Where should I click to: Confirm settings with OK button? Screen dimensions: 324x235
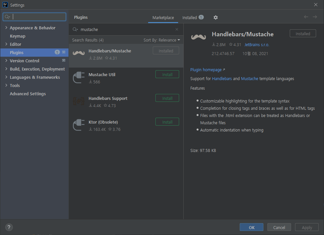click(252, 227)
